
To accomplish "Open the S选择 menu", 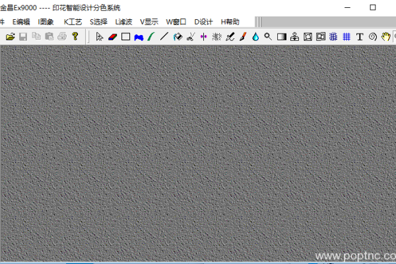I will (x=98, y=22).
